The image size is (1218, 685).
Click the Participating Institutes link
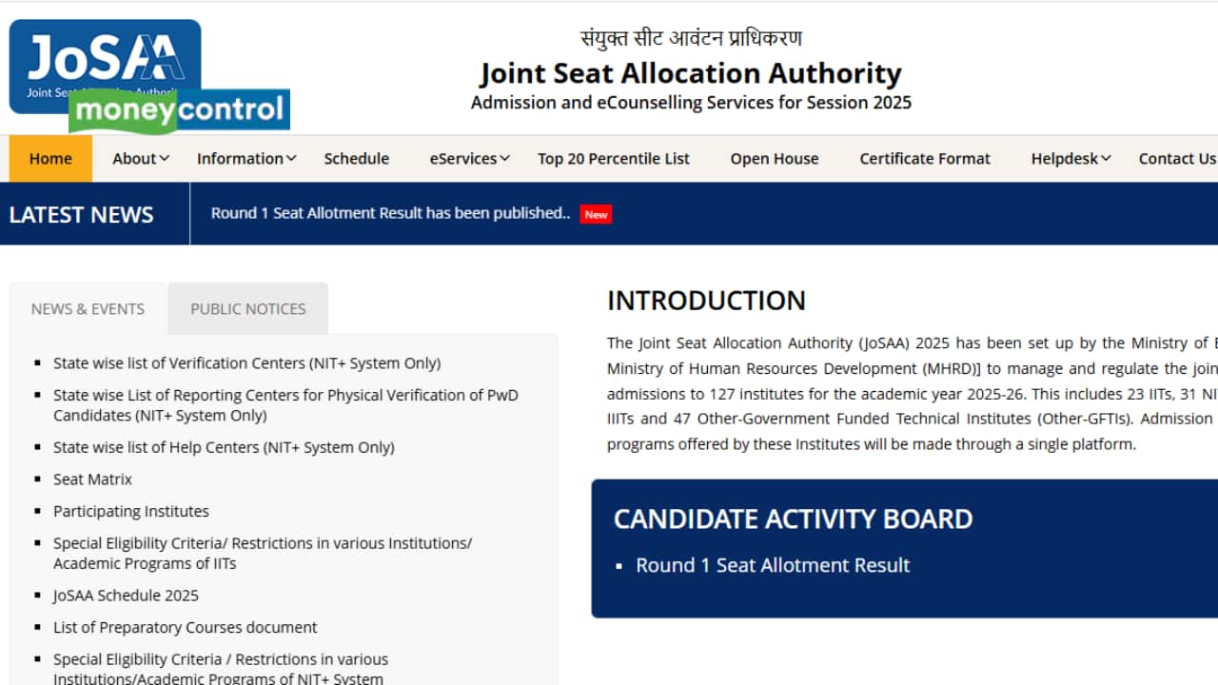(130, 511)
